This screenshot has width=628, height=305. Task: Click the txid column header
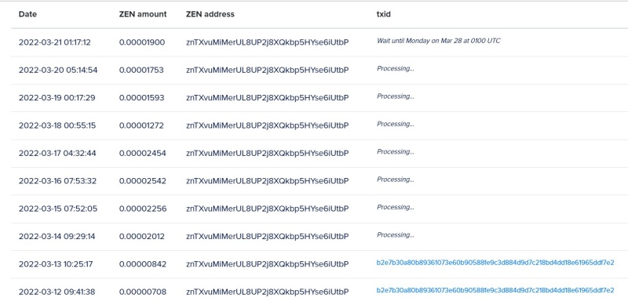coord(383,14)
